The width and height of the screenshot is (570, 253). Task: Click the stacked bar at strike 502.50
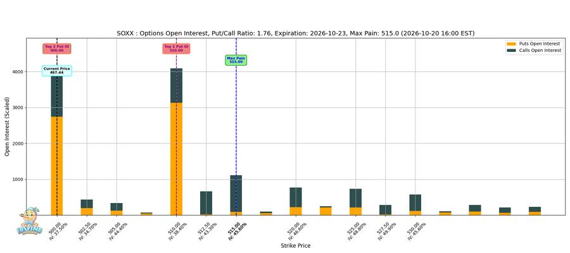click(87, 207)
